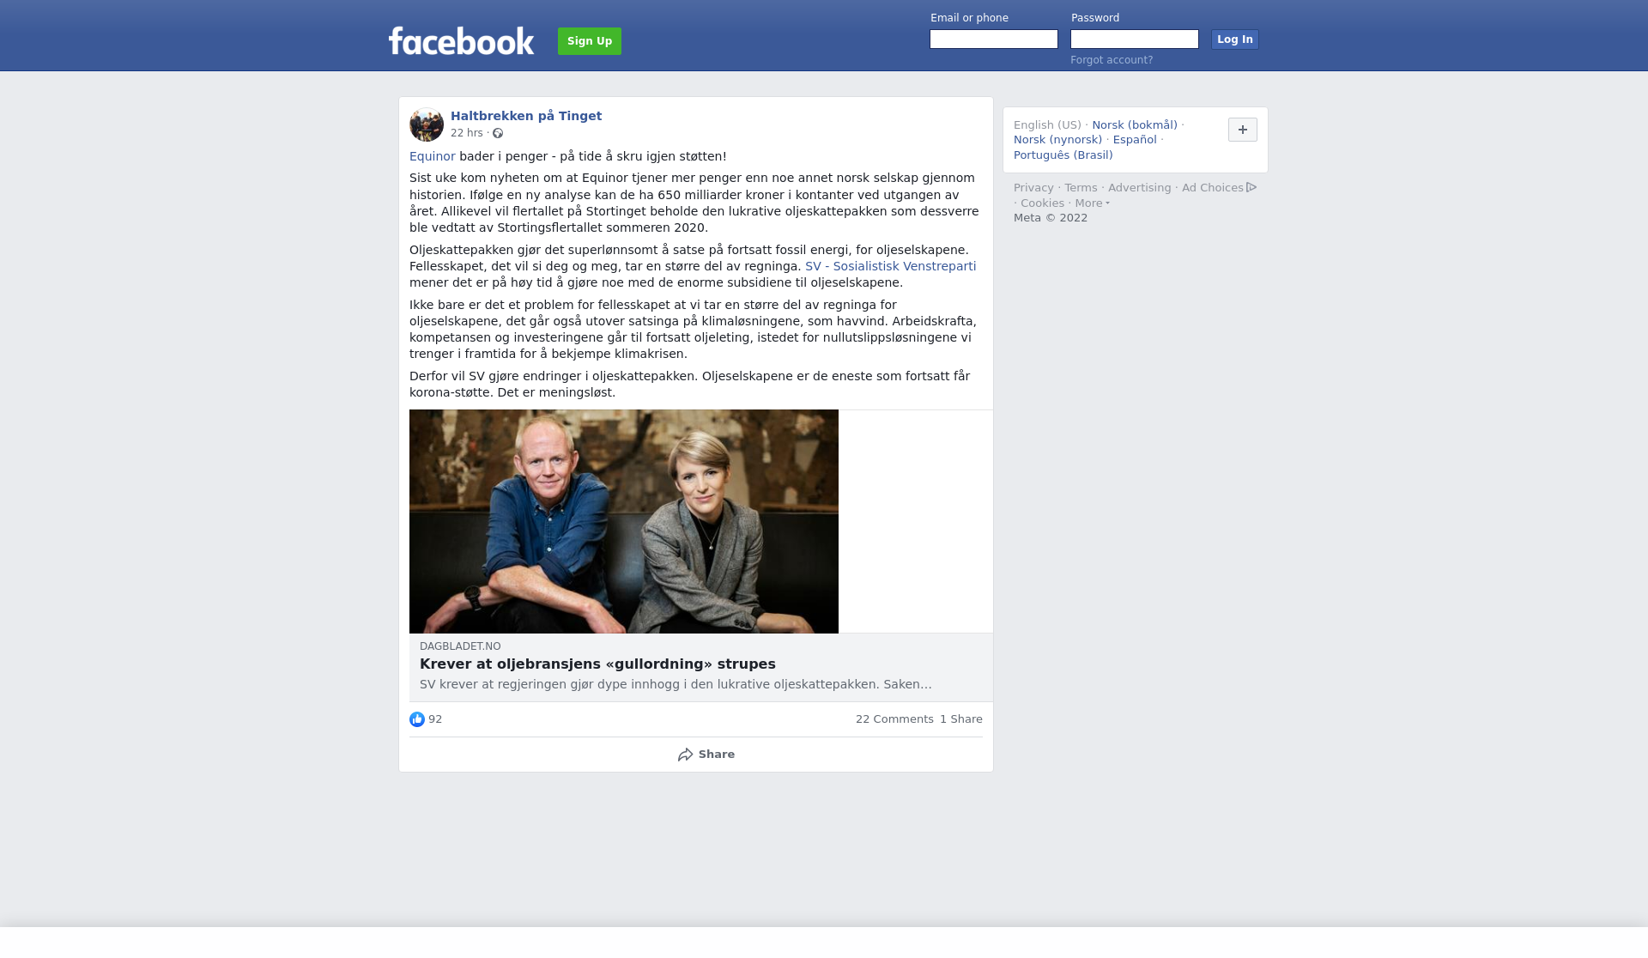The height and width of the screenshot is (958, 1648).
Task: Click the green Sign Up button
Action: (590, 41)
